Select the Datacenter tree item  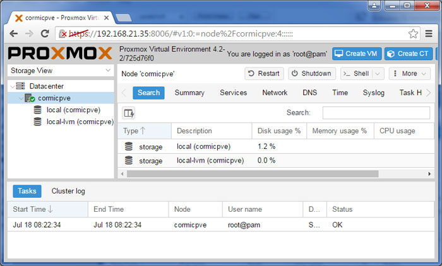click(47, 86)
